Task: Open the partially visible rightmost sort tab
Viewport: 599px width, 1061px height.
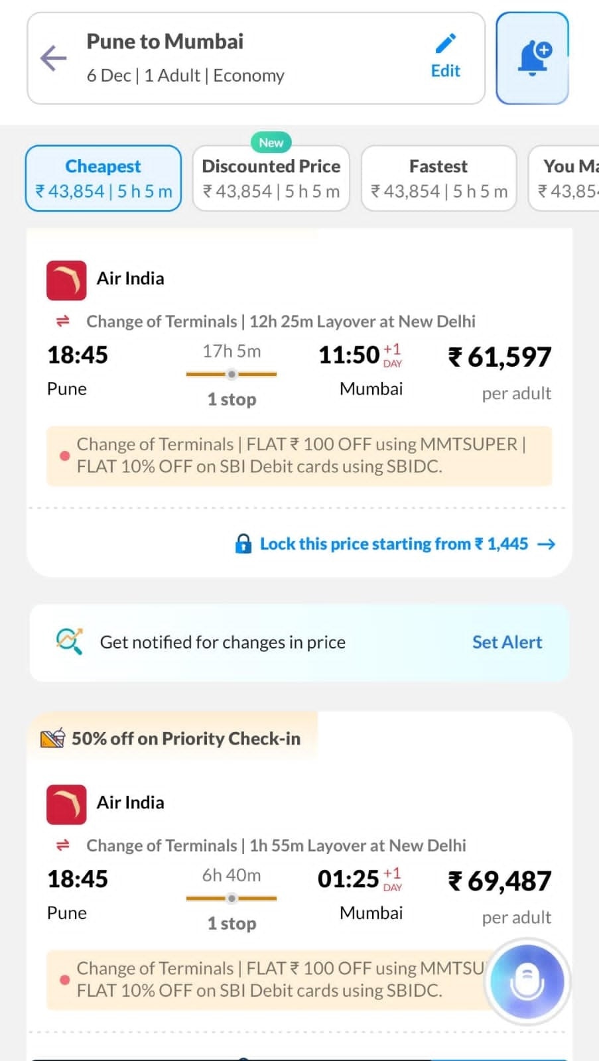Action: [x=570, y=178]
